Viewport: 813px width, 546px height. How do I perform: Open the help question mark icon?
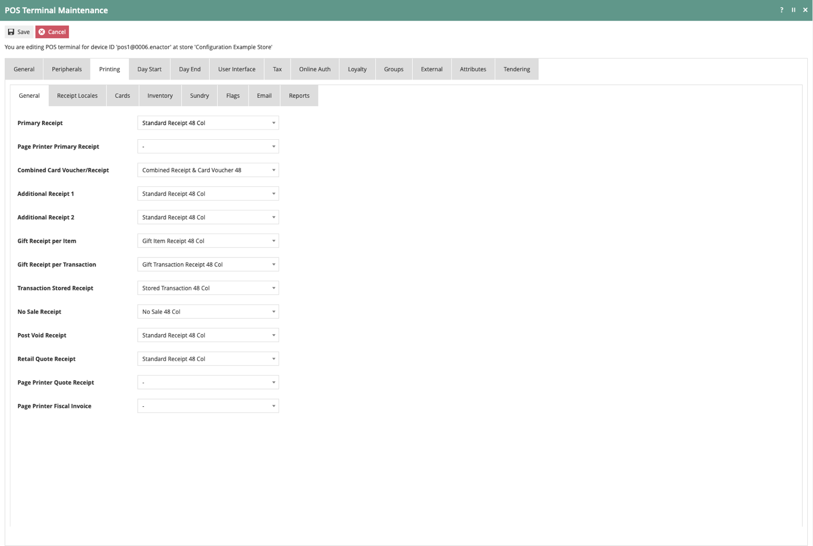click(782, 10)
